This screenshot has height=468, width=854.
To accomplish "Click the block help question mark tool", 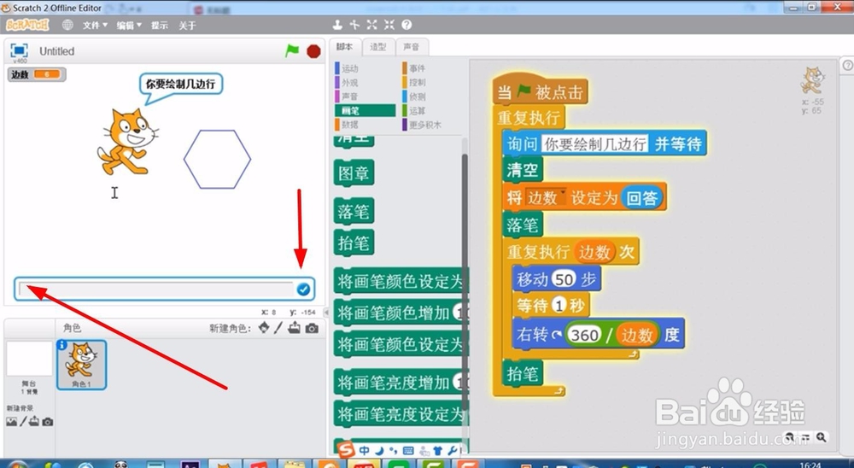I will pos(407,25).
